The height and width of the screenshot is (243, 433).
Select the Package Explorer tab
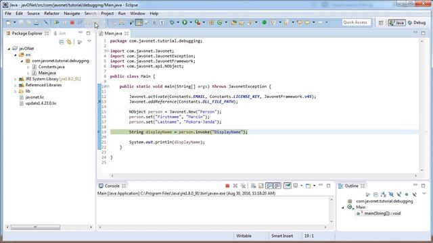tap(27, 33)
